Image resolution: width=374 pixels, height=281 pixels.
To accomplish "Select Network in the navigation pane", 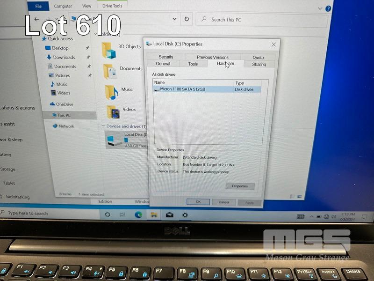I will pyautogui.click(x=66, y=126).
